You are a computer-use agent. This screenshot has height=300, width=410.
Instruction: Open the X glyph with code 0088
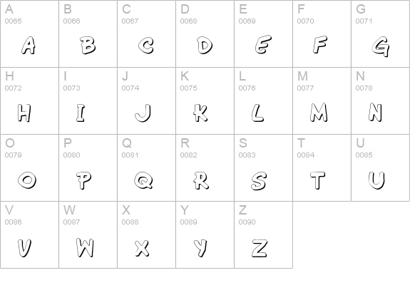(x=142, y=248)
